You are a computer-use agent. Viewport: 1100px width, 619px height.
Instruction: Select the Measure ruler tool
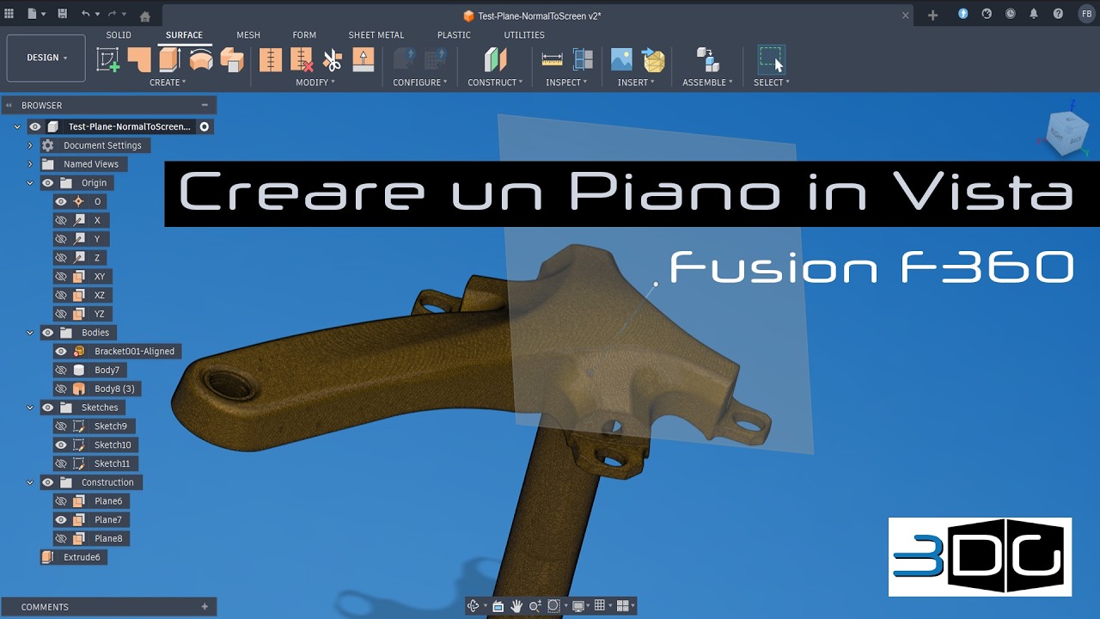pyautogui.click(x=552, y=59)
